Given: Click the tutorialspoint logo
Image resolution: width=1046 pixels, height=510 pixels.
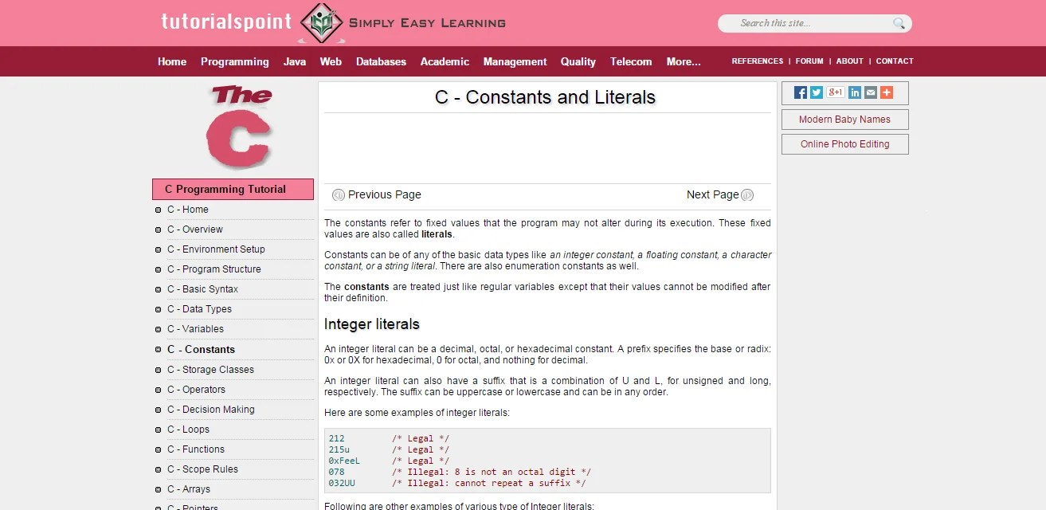Looking at the screenshot, I should [x=225, y=22].
